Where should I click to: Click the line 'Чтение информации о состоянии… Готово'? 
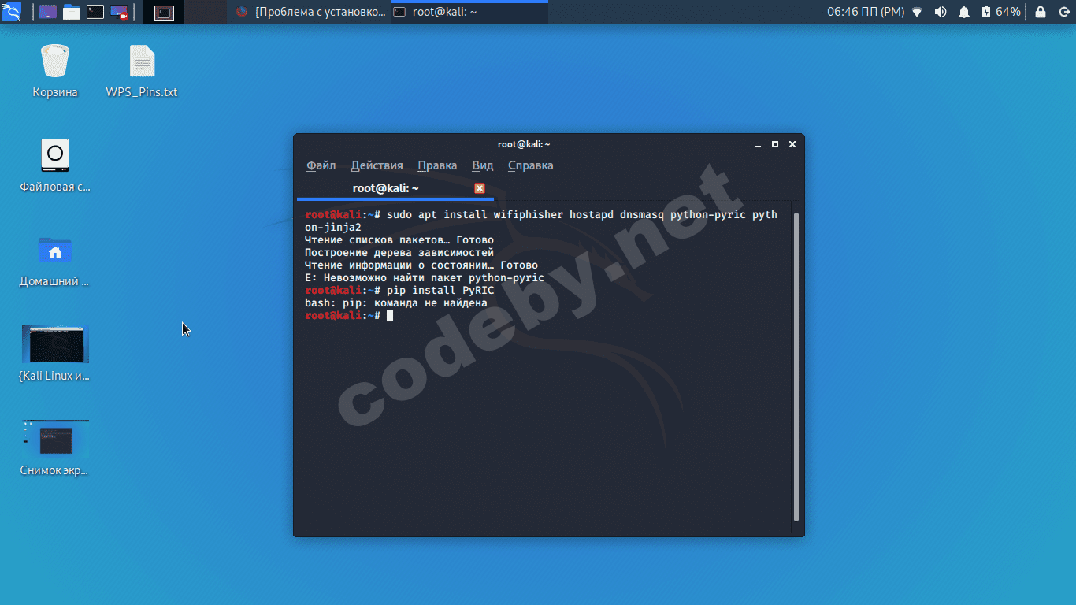[x=421, y=265]
